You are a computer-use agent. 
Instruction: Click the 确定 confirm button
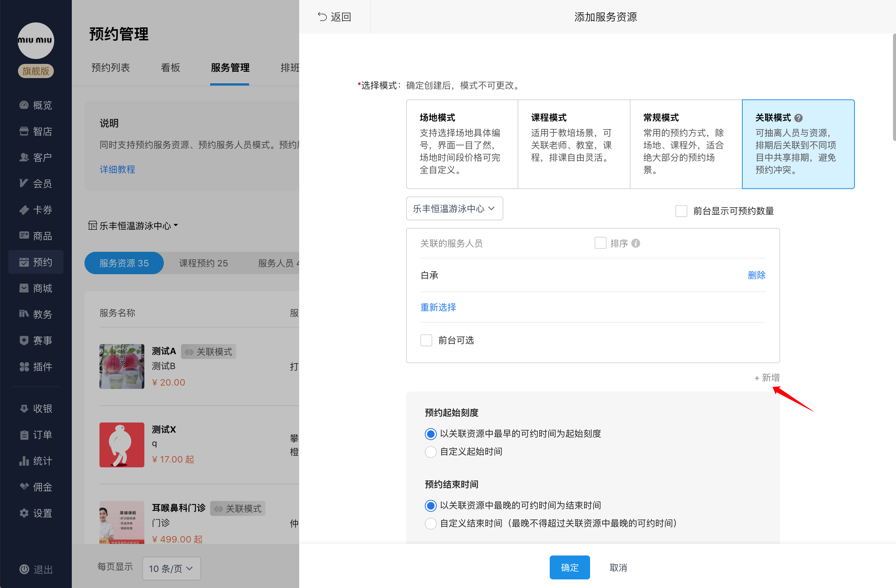pos(570,567)
